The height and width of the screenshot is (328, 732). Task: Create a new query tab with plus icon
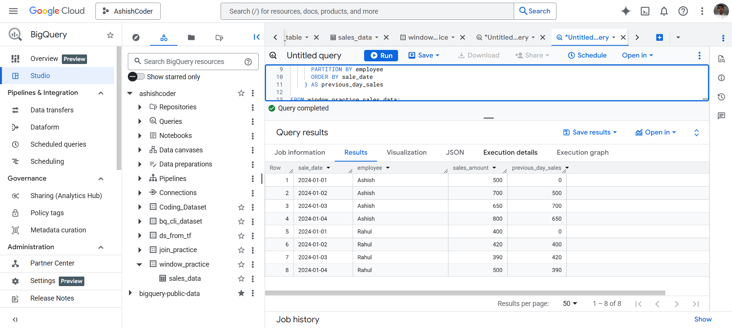pos(659,37)
